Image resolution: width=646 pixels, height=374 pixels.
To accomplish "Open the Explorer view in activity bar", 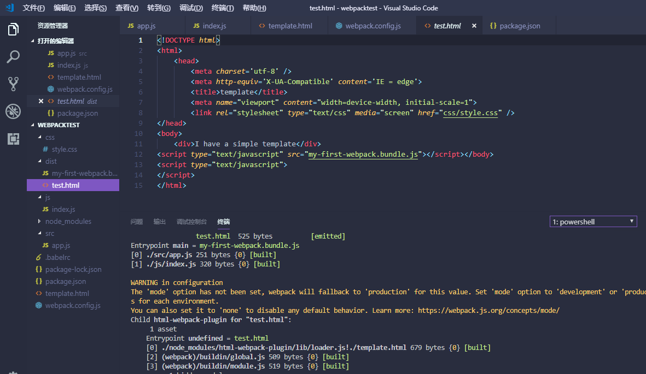I will [x=13, y=29].
